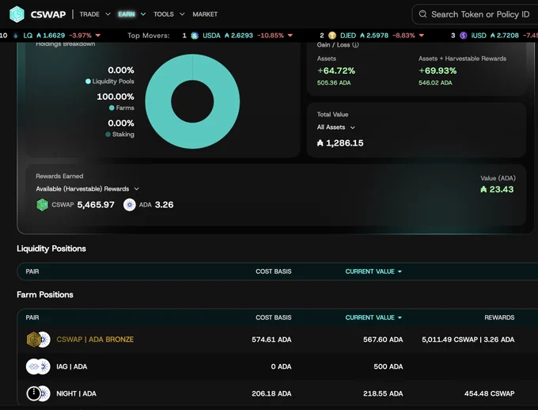Click the 546.02 ADA value
This screenshot has height=410, width=538.
coord(435,83)
